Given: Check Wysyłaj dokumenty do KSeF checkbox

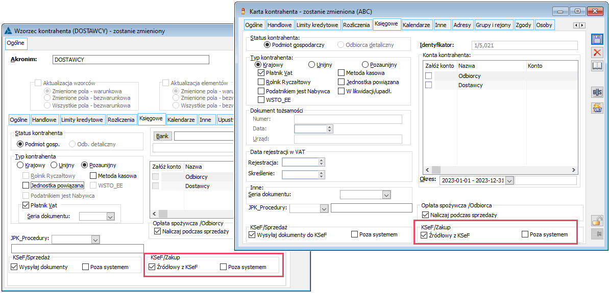Looking at the screenshot, I should 251,234.
